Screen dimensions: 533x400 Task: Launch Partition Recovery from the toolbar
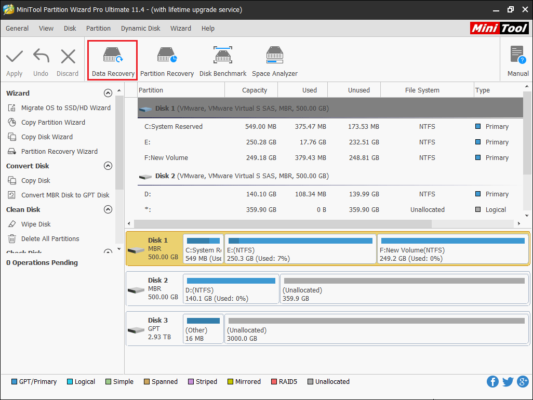point(167,60)
